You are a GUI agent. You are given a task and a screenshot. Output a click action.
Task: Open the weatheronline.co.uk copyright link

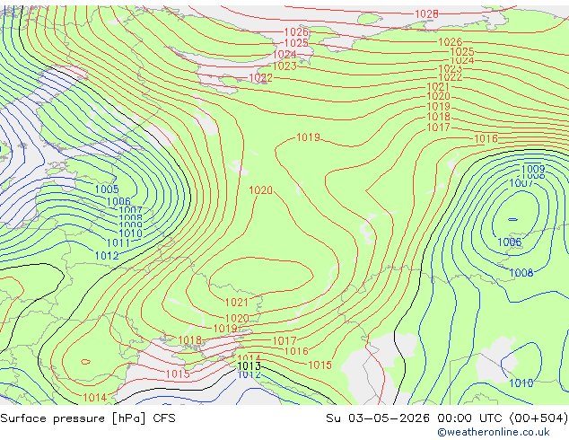494,432
